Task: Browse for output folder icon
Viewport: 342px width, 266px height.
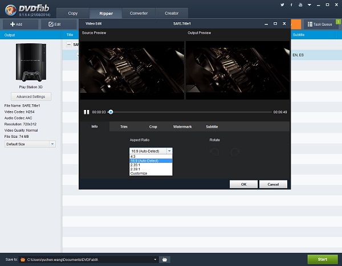Action: 164,259
